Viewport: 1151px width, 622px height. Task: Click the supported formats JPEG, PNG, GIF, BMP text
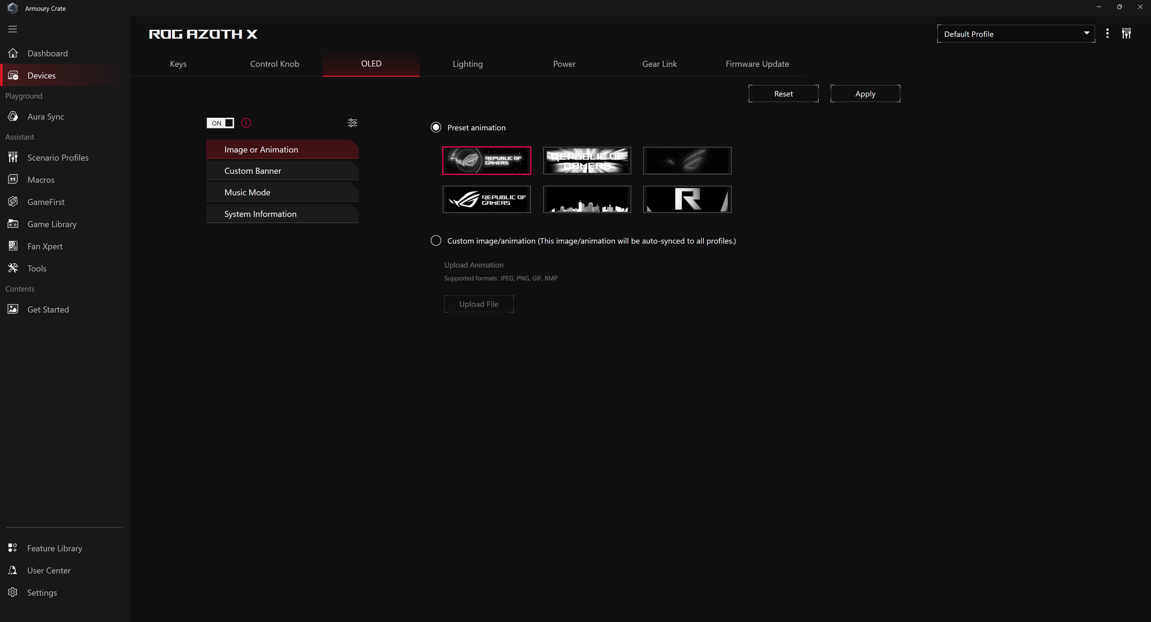501,278
